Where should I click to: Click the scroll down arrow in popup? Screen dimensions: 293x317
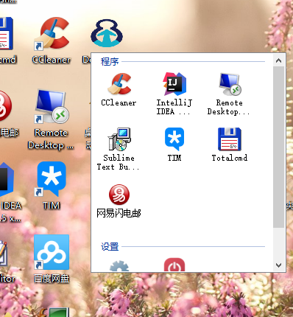coord(278,265)
